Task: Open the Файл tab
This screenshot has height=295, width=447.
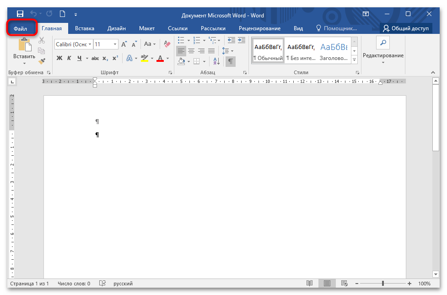Action: (21, 28)
